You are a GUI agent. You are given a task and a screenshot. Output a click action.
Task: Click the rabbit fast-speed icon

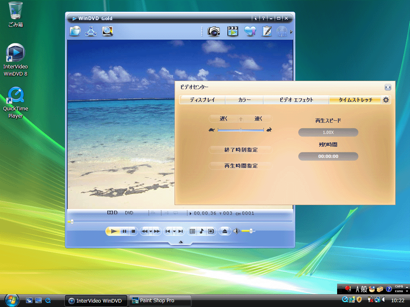(x=269, y=130)
